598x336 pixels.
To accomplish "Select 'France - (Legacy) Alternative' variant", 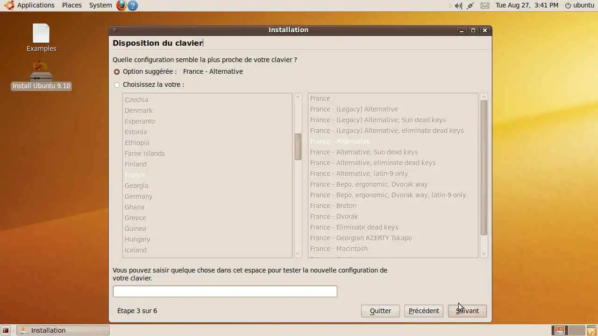I will (x=393, y=109).
